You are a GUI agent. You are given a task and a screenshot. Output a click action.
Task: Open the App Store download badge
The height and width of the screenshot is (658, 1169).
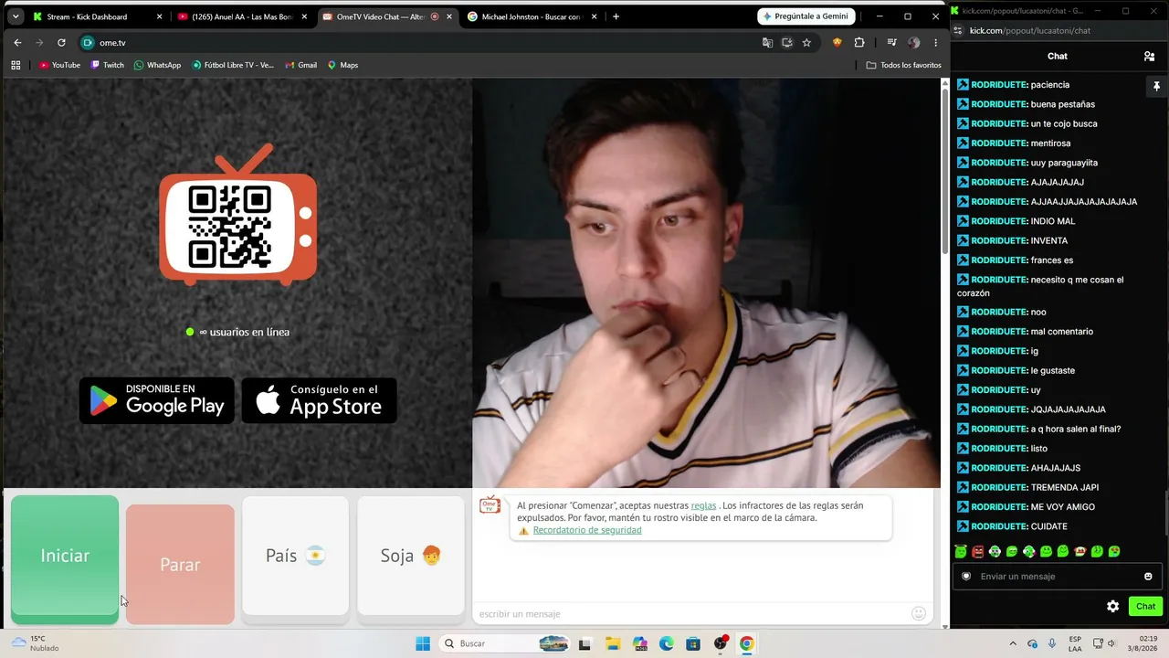click(319, 400)
